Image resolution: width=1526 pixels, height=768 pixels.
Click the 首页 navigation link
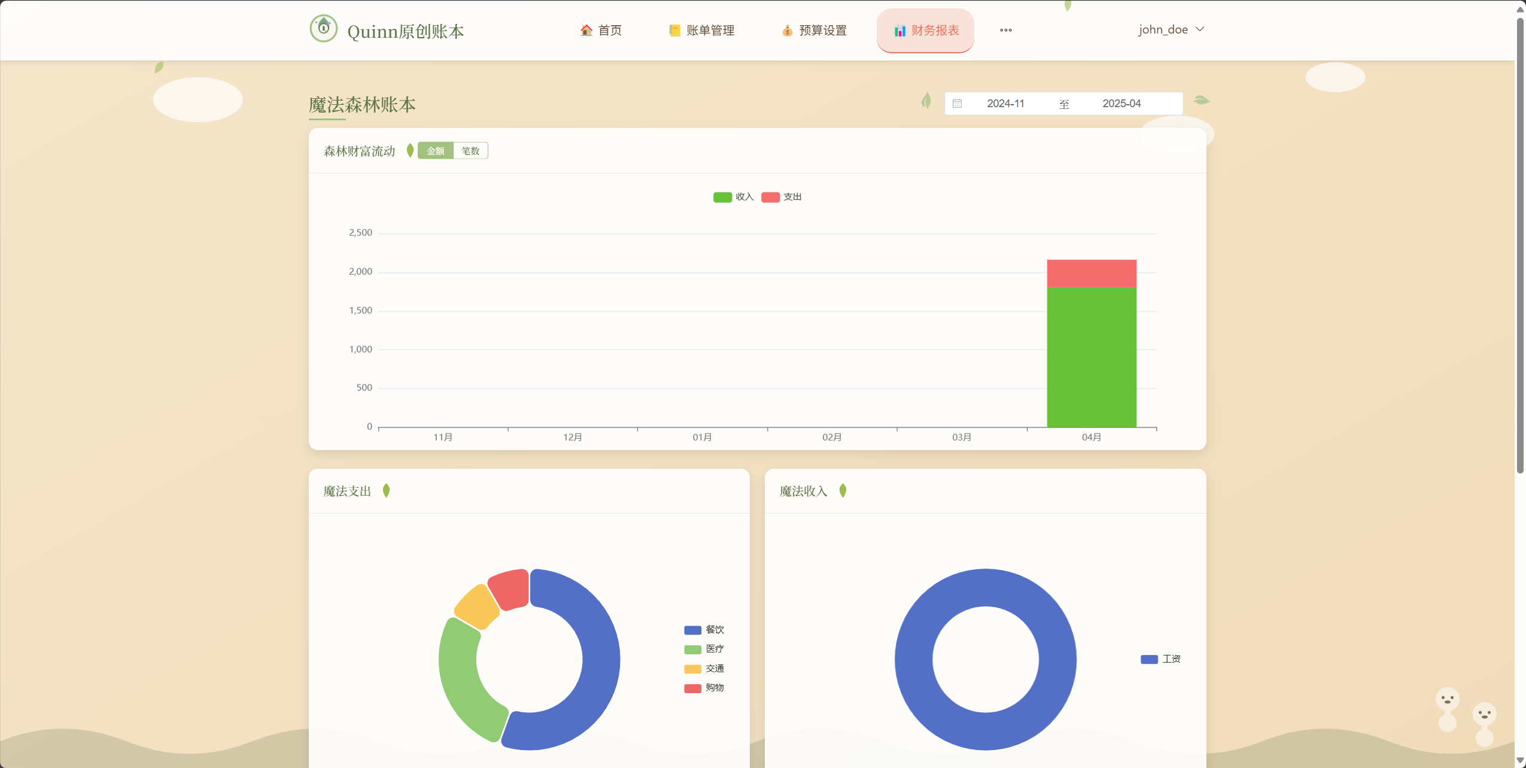[x=609, y=29]
